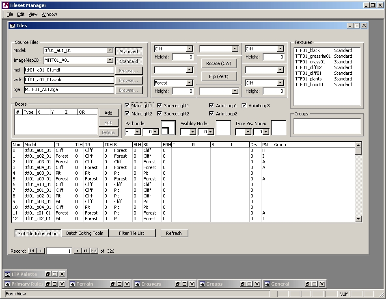Uncheck the MainLight1 checkbox
Viewport: 386px width, 299px height.
pos(127,106)
